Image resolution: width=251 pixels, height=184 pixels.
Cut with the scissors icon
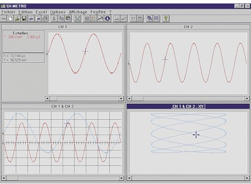point(54,19)
